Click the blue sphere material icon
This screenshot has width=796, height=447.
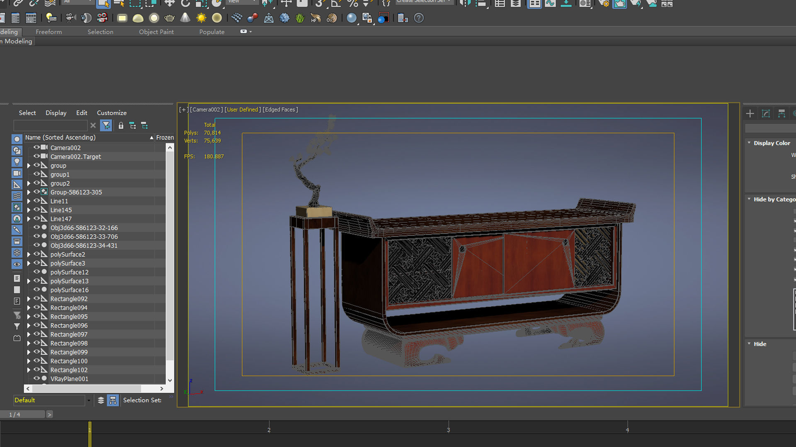[x=351, y=18]
